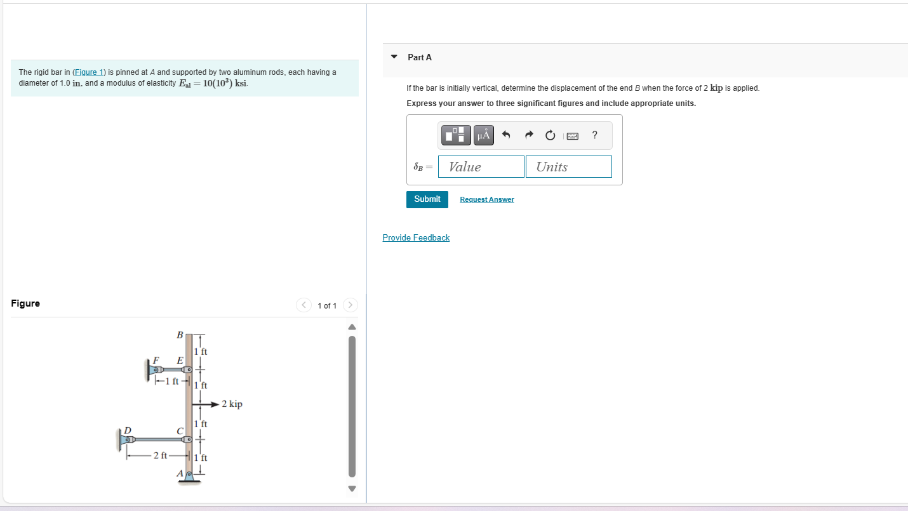Select the Part A heading

pos(419,57)
